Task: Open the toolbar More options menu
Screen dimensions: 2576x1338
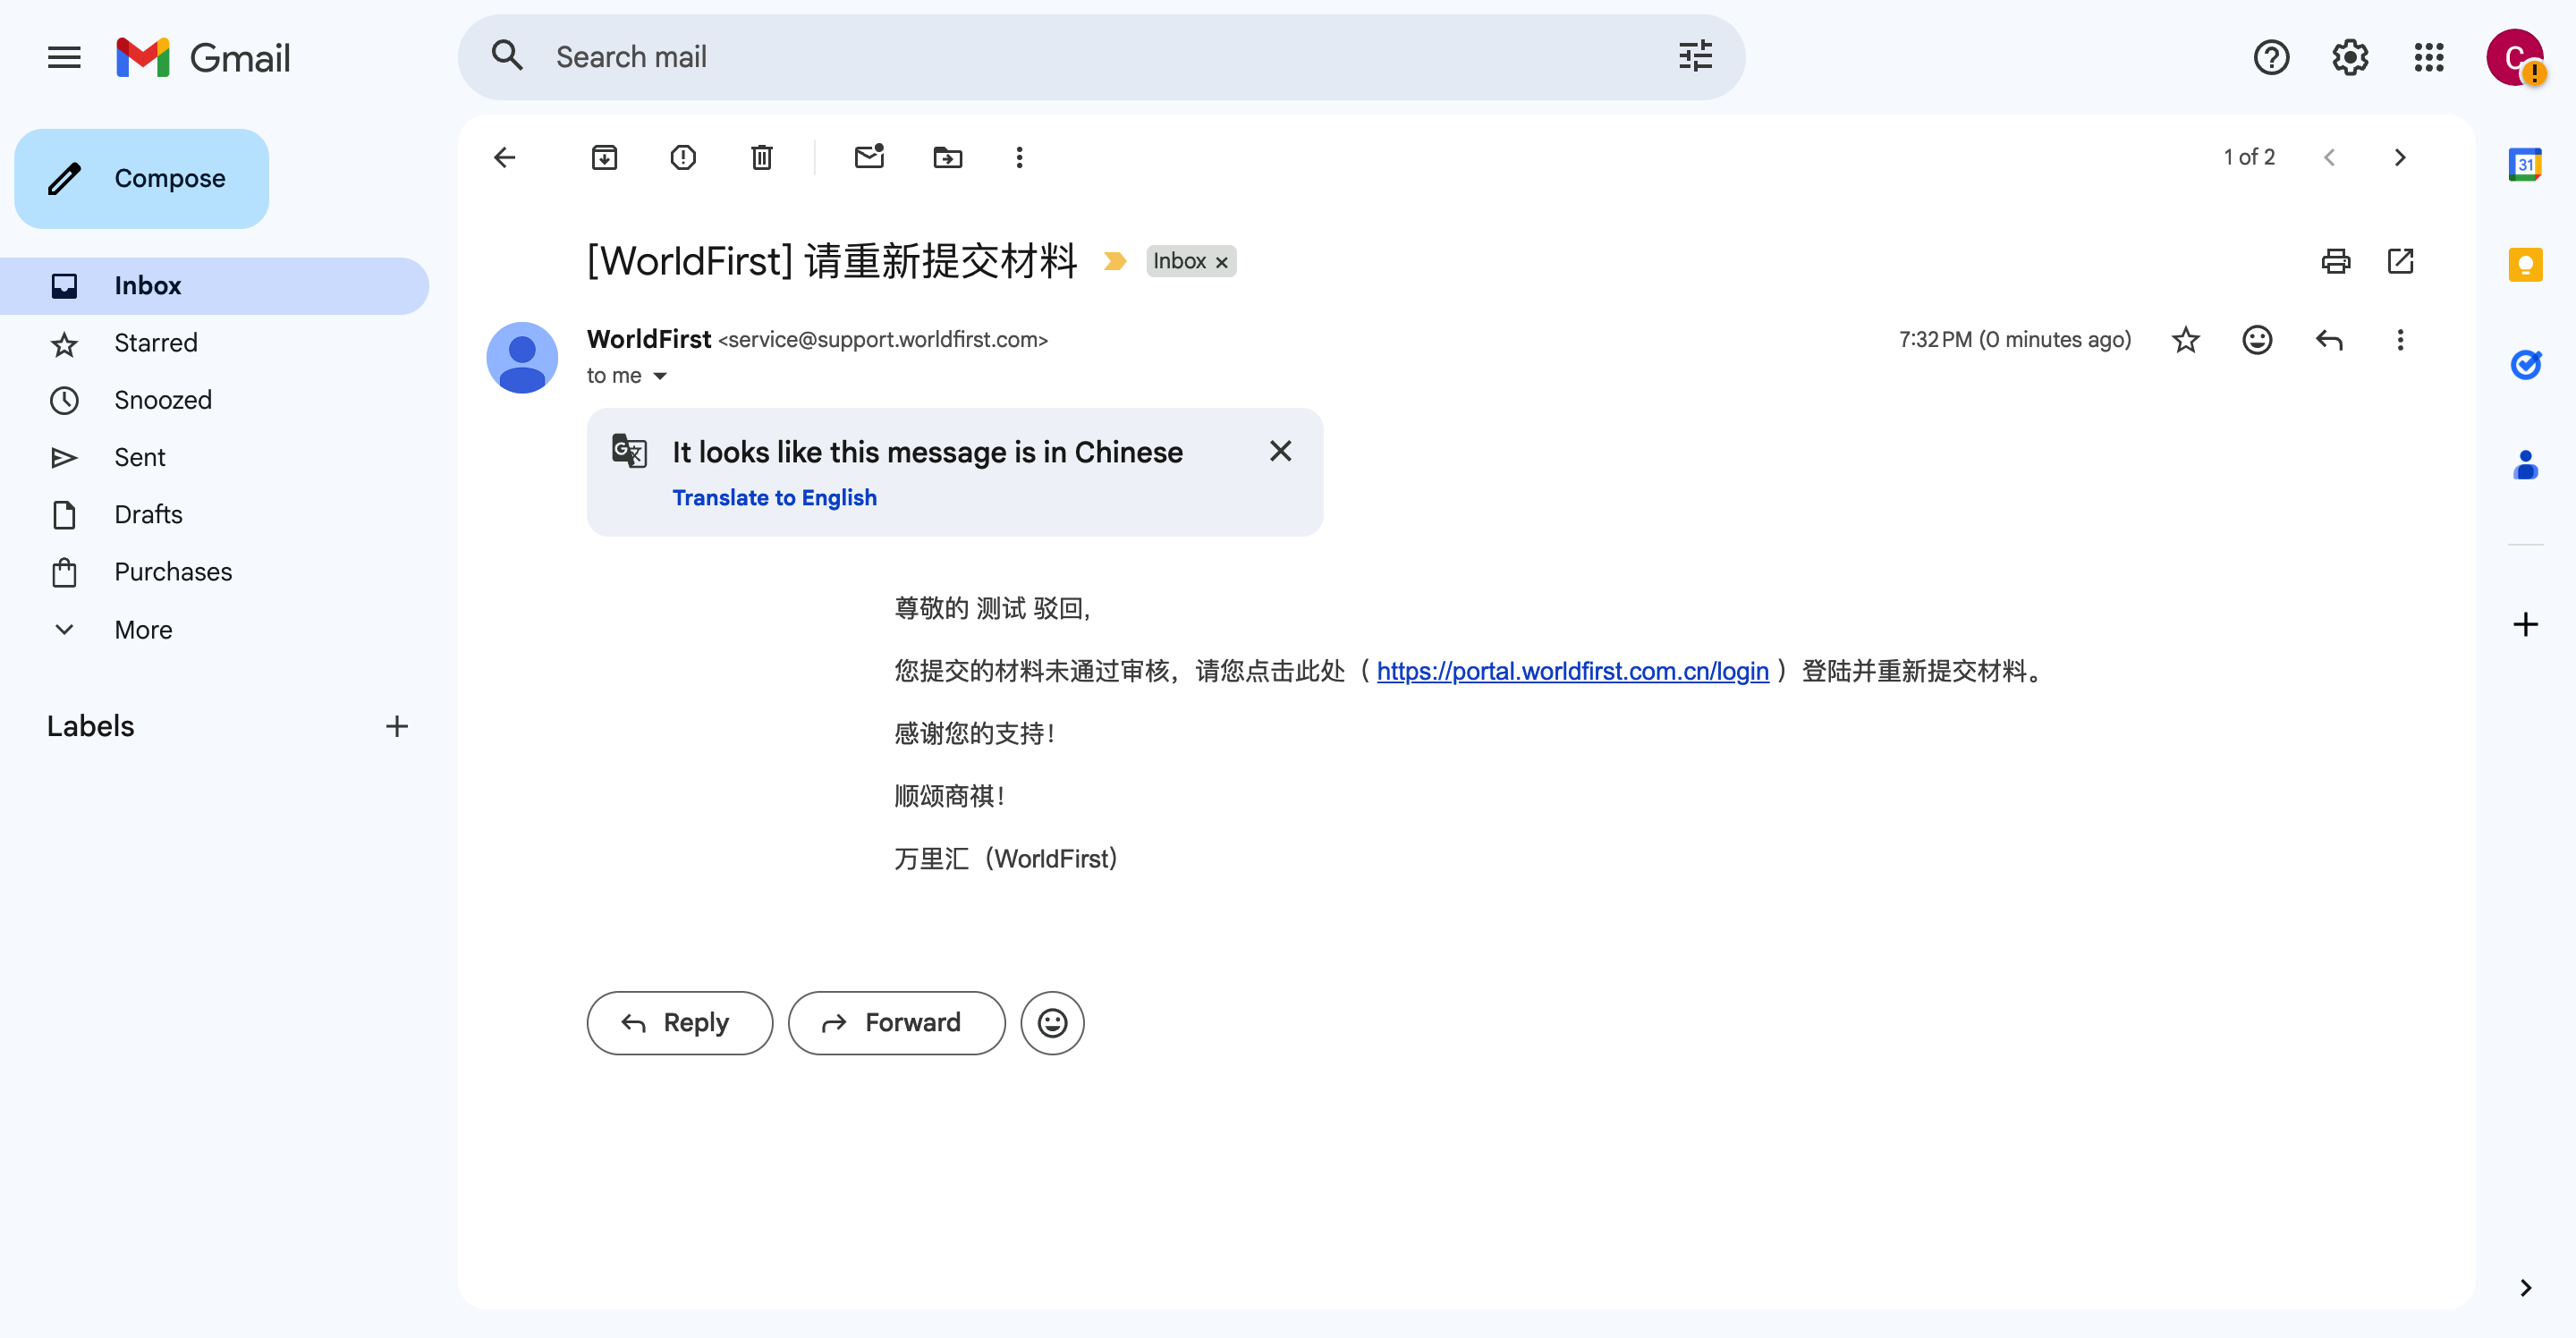Action: pos(1019,157)
